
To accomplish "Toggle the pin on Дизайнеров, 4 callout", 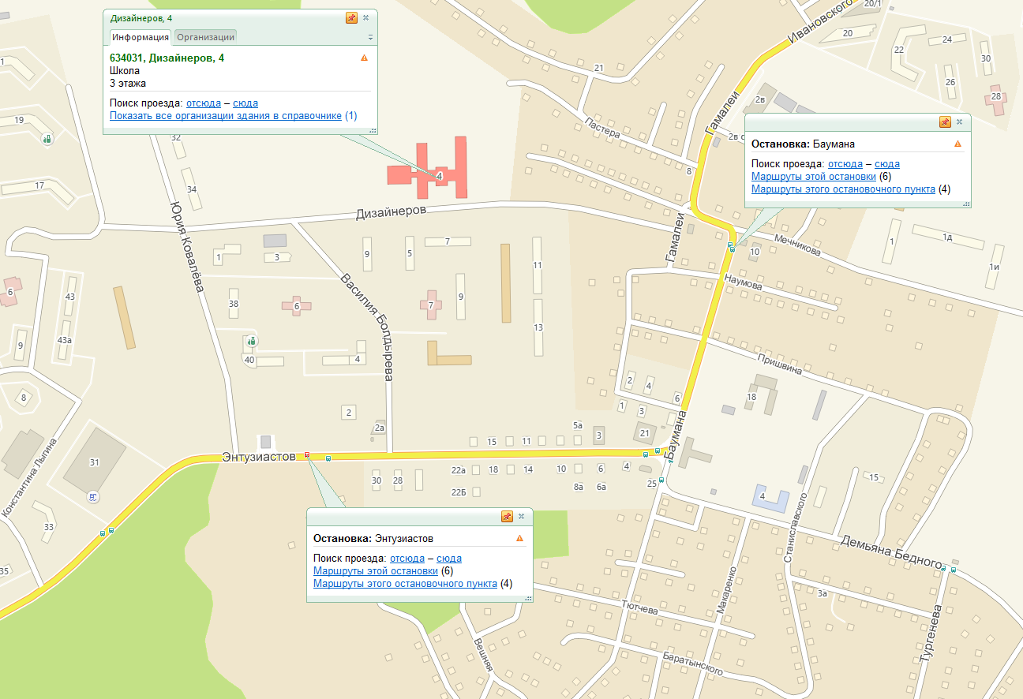I will tap(351, 18).
